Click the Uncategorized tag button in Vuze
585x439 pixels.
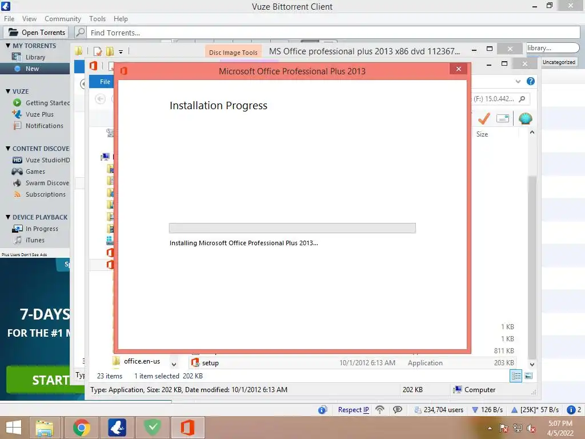tap(559, 62)
